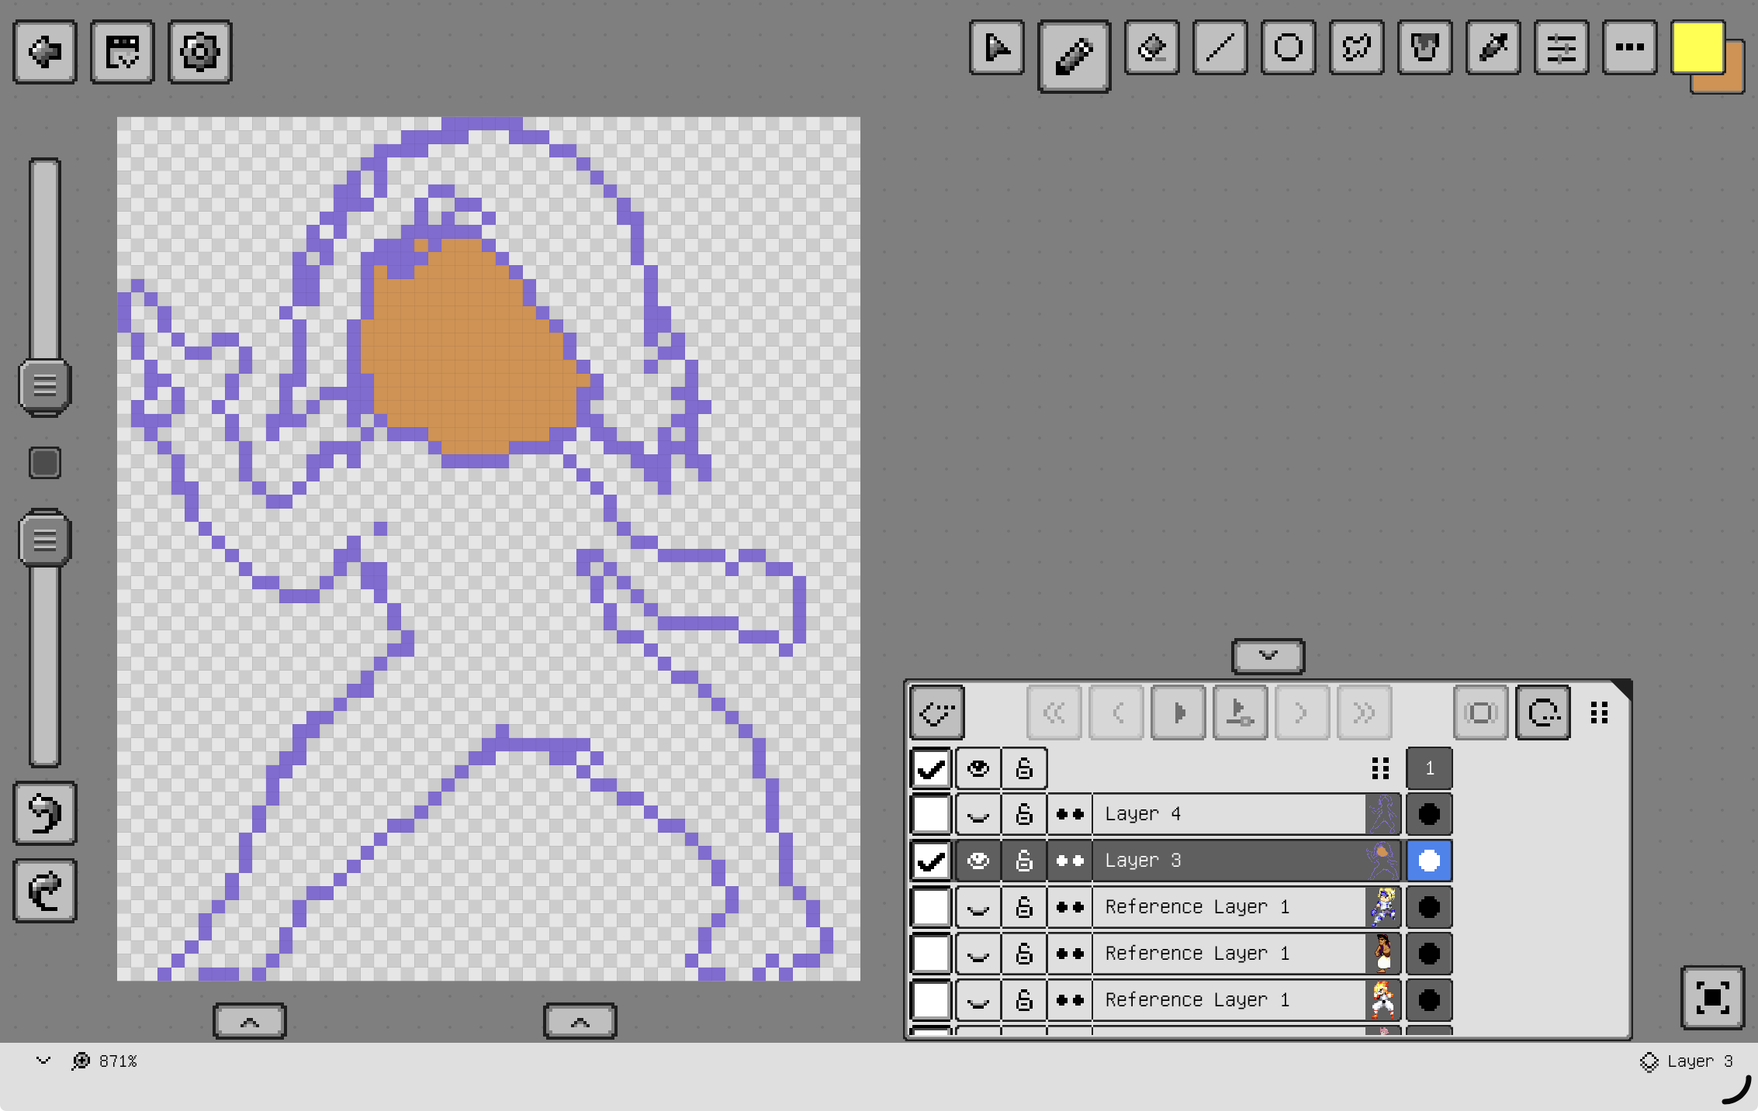Check the Layer 4 selection checkbox
The width and height of the screenshot is (1758, 1111).
click(930, 814)
